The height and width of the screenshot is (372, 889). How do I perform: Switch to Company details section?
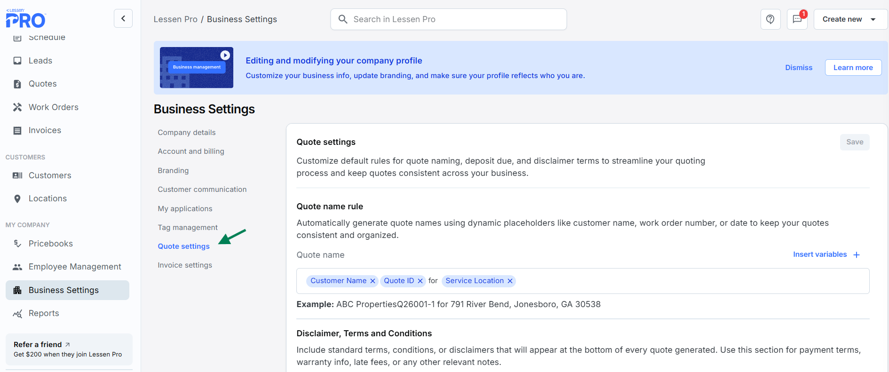point(187,133)
